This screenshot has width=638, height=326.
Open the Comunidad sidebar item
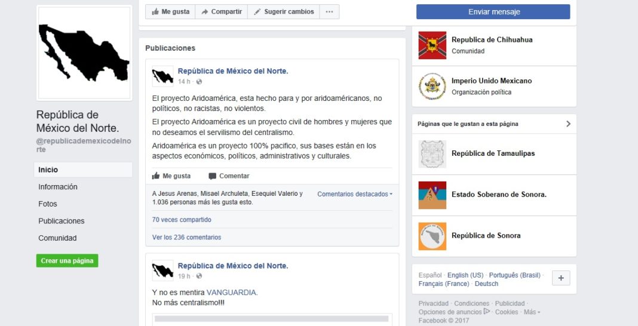point(57,238)
